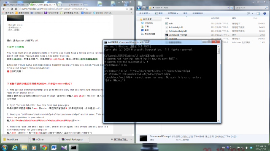
Task: Go forward in the Explorer window
Action: tap(144, 8)
